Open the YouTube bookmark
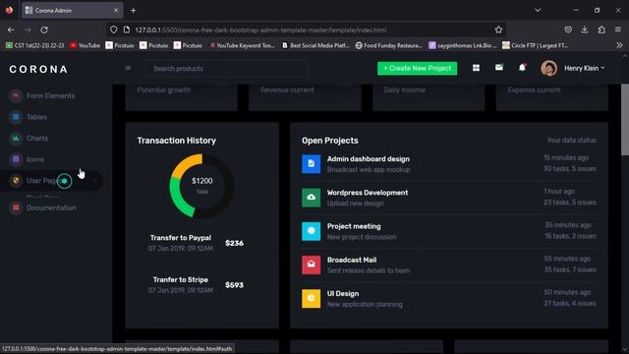The width and height of the screenshot is (629, 354). click(x=86, y=45)
